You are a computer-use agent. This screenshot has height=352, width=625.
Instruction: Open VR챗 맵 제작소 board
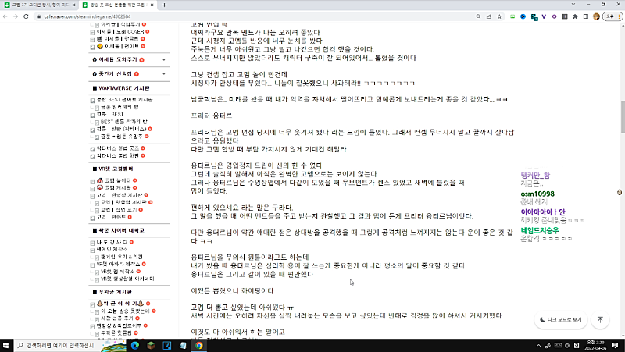118,272
